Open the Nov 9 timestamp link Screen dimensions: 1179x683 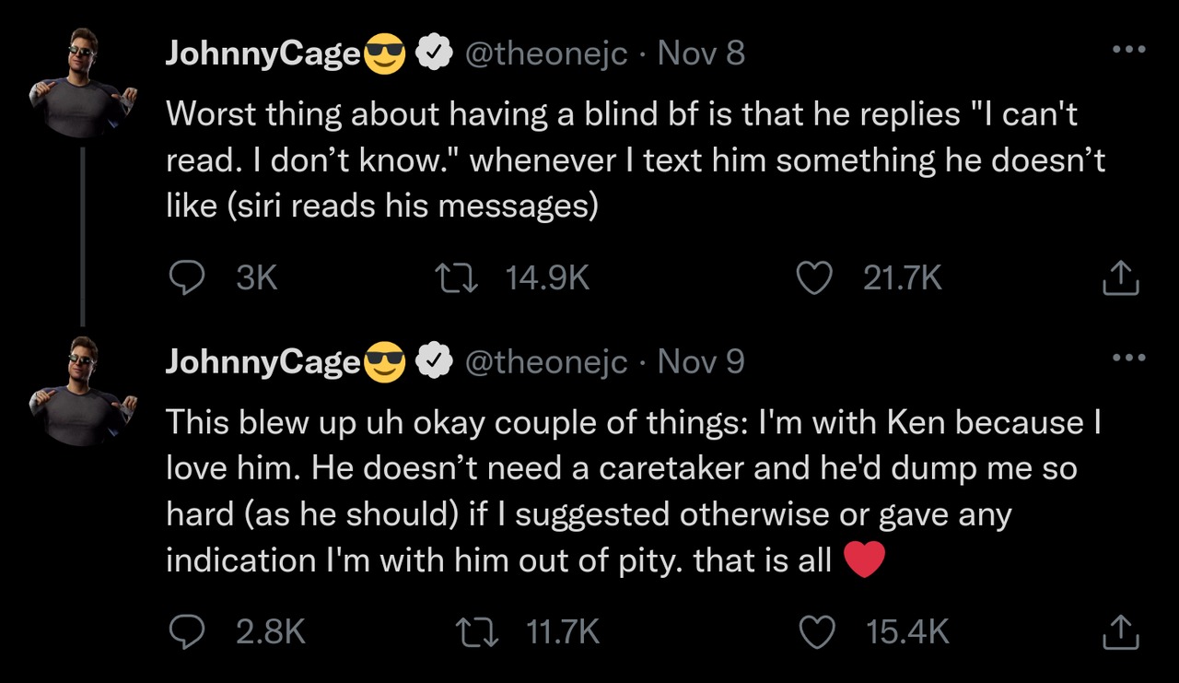point(701,361)
